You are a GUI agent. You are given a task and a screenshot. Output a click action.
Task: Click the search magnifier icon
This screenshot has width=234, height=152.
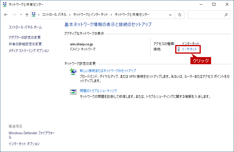[x=226, y=15]
